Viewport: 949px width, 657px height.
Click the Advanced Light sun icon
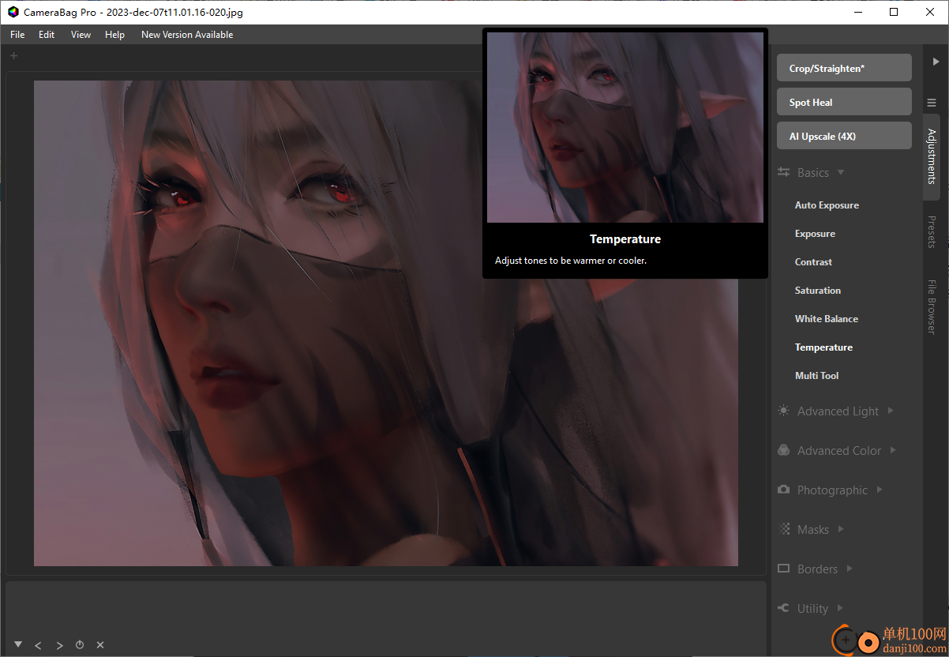click(783, 411)
